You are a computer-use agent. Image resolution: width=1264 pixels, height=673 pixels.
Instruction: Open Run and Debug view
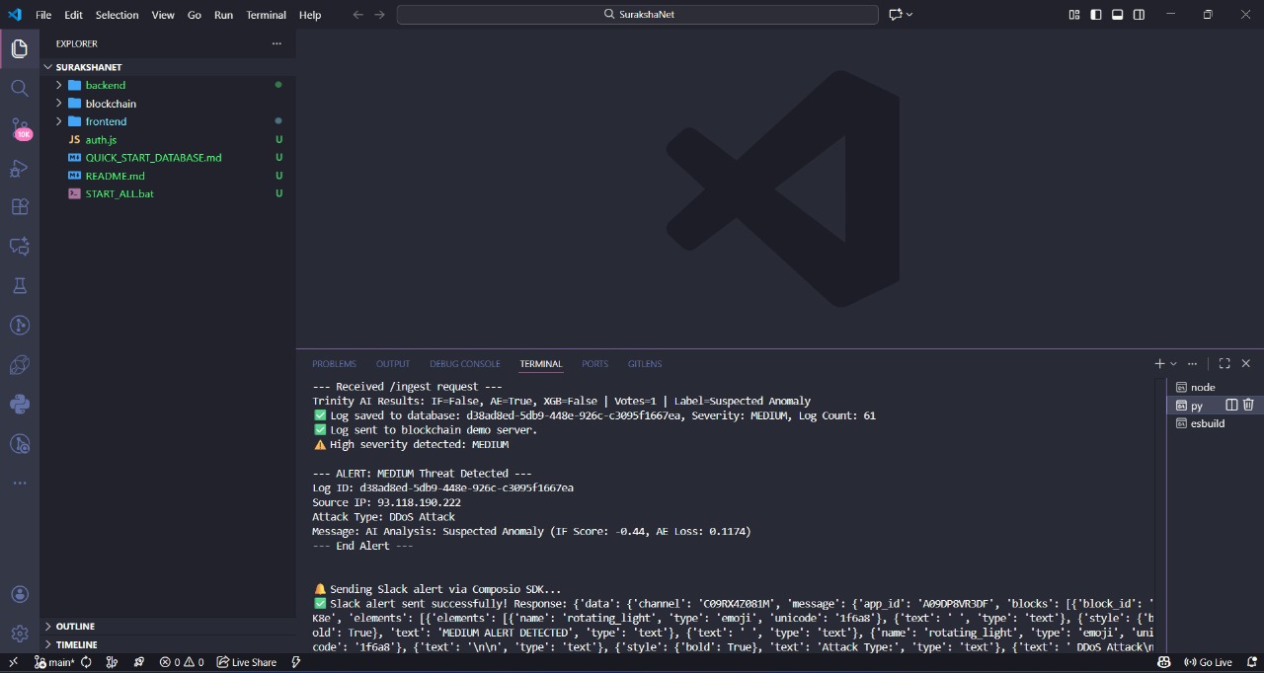coord(20,168)
